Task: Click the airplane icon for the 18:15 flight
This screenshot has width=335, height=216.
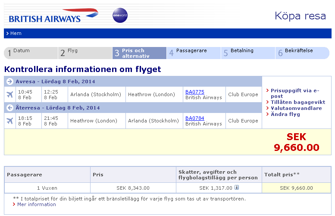Action: pyautogui.click(x=10, y=121)
